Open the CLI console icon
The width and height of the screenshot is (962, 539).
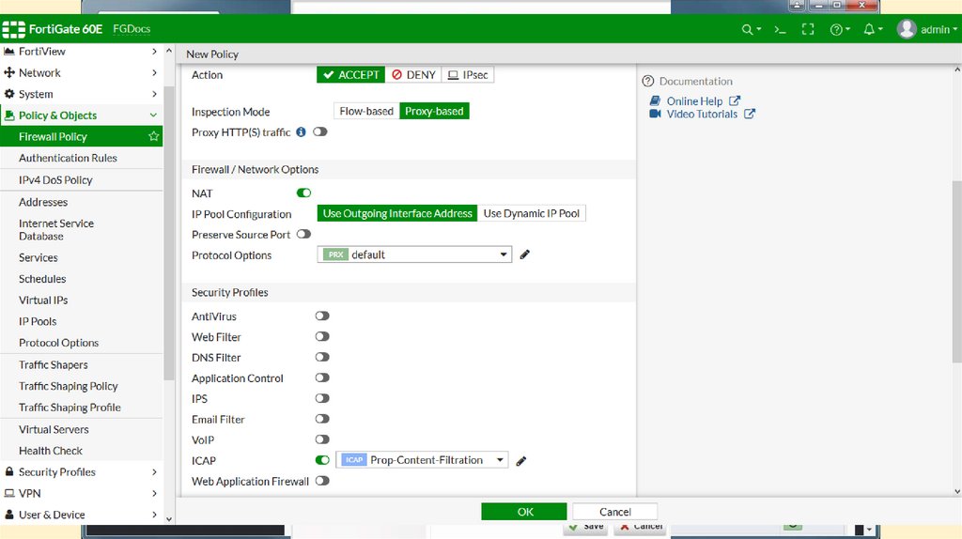pyautogui.click(x=780, y=29)
